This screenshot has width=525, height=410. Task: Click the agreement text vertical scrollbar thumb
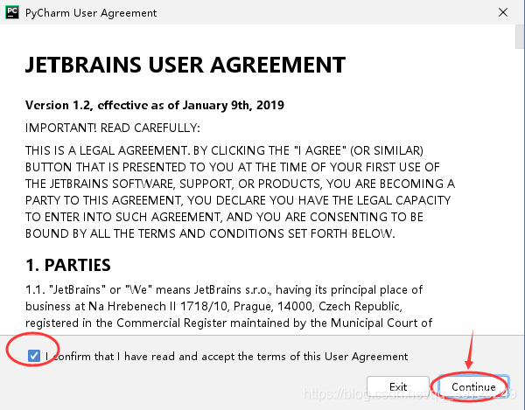[520, 37]
